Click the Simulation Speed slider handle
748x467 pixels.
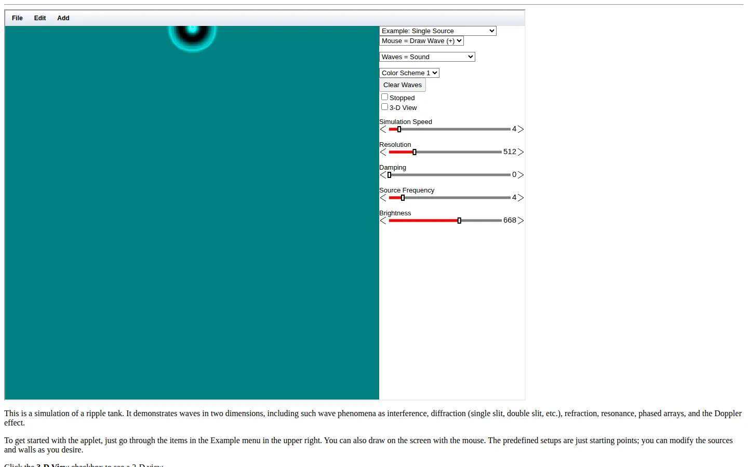point(399,129)
